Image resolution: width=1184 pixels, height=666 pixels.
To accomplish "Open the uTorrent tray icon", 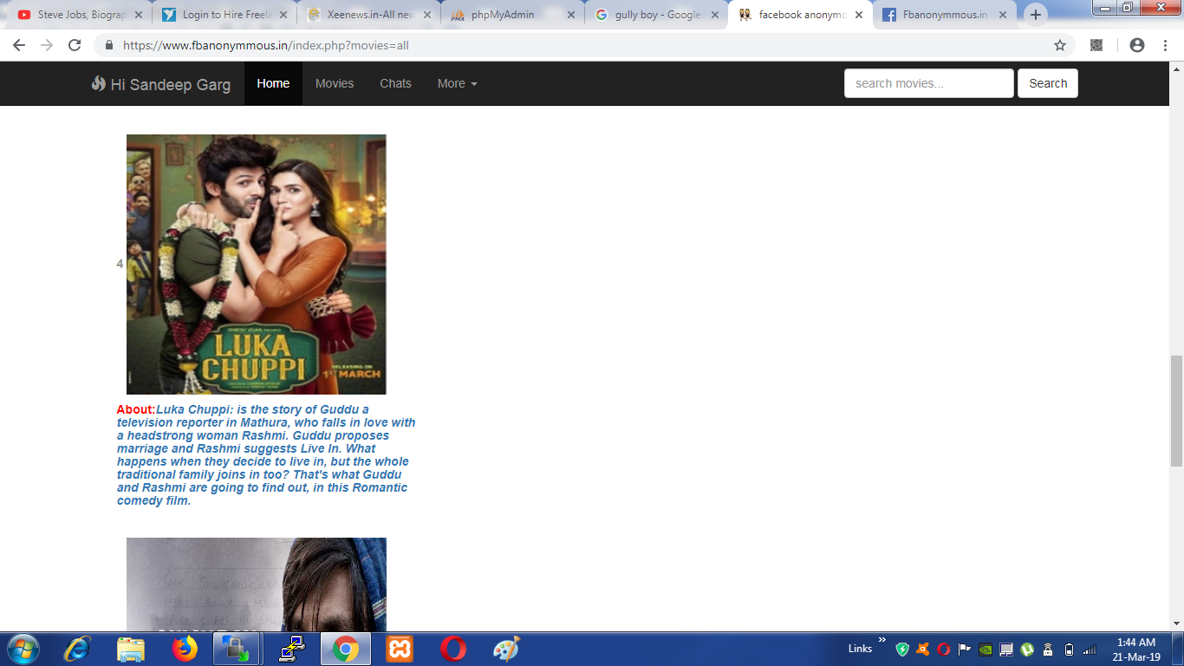I will 1027,650.
